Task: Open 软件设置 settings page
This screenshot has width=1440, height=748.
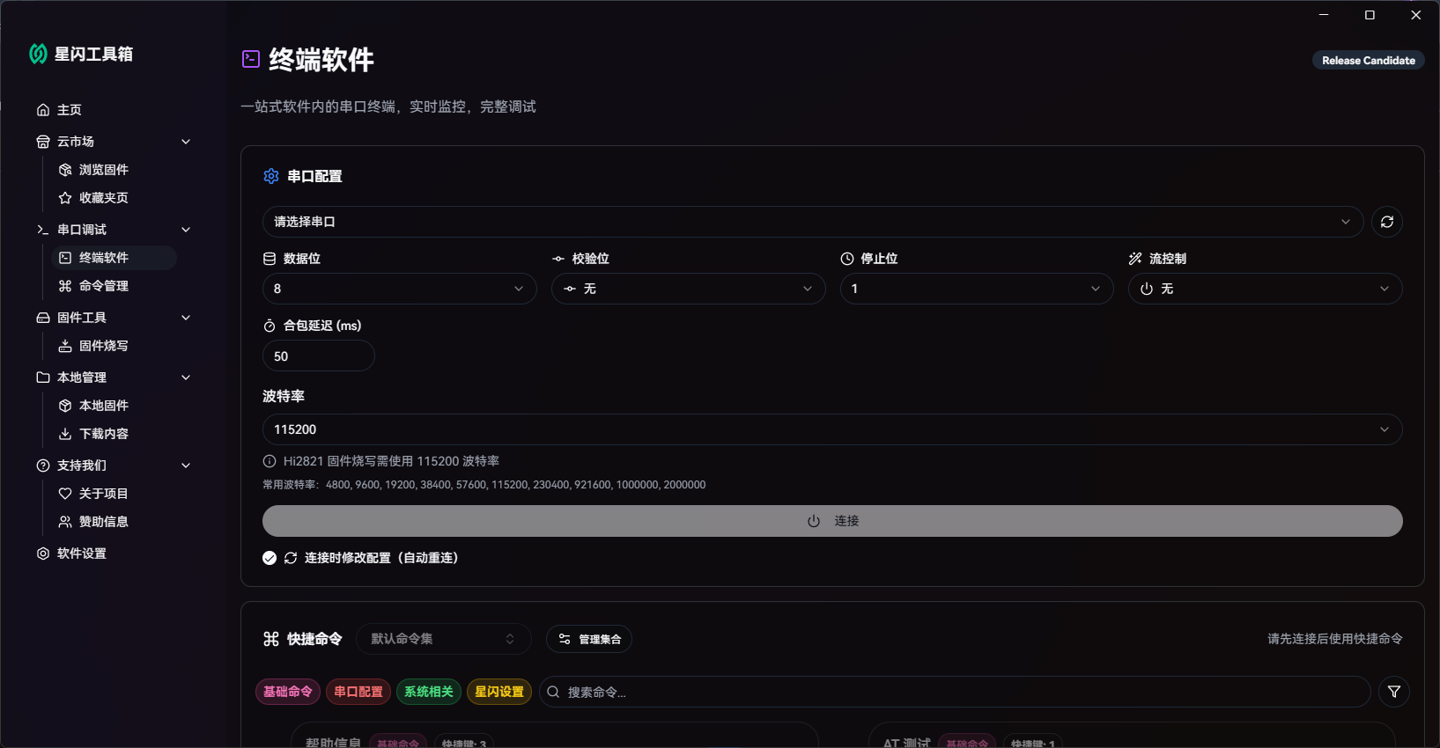Action: point(81,554)
